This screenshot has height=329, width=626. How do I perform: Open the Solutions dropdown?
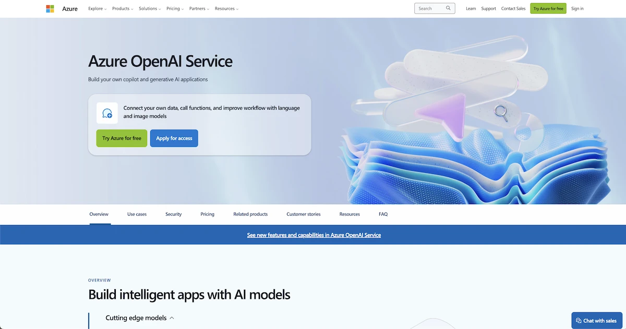[x=149, y=8]
